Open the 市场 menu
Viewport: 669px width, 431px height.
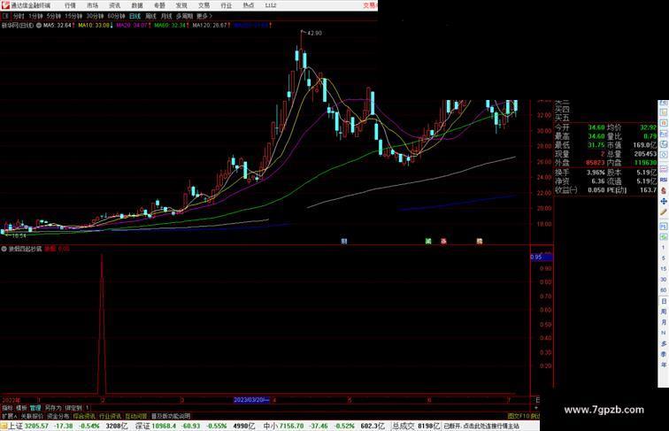point(92,5)
